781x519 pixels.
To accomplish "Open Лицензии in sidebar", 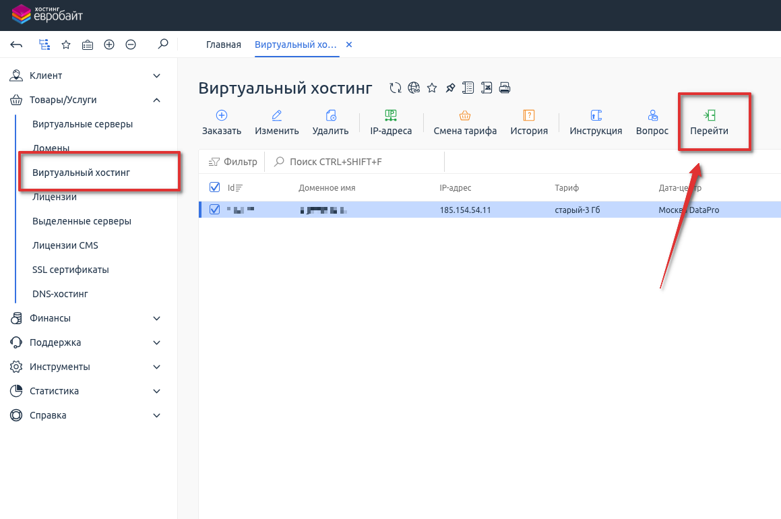I will pos(55,197).
